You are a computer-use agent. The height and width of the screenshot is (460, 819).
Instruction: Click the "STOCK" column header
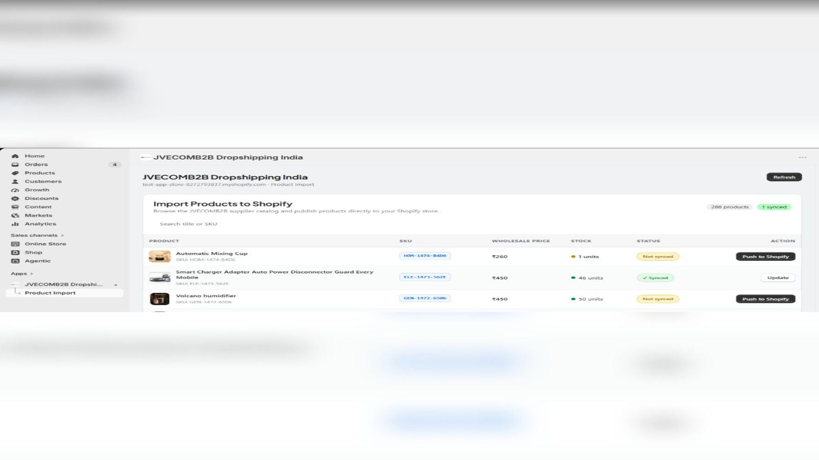581,241
